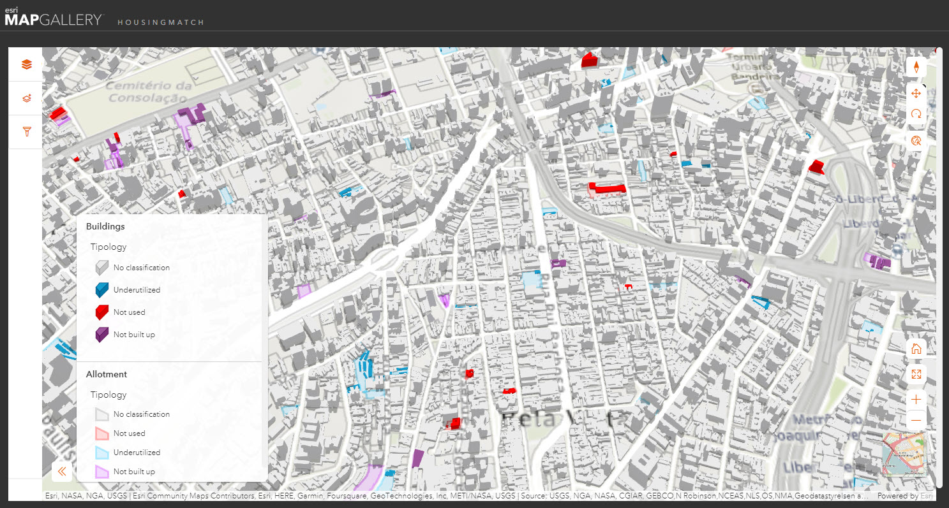Screen dimensions: 949x508
Task: Select the No classification color swatch under Buildings
Action: [x=100, y=267]
